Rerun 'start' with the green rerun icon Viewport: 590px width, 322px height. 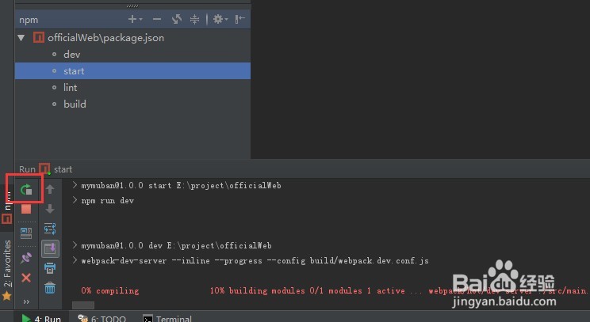click(x=26, y=190)
